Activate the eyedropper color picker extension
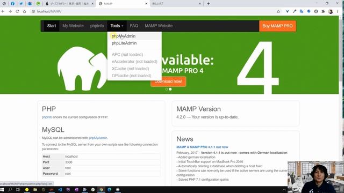 [x=295, y=11]
